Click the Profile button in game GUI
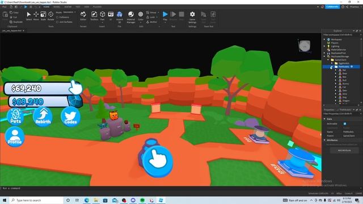This screenshot has height=204, width=363. [15, 137]
